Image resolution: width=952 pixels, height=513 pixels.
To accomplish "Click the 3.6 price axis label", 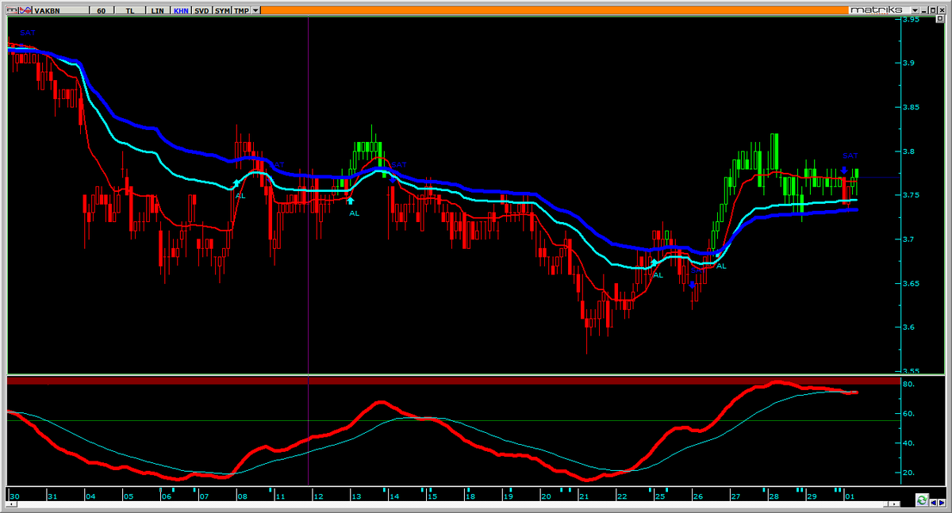I will pyautogui.click(x=911, y=327).
